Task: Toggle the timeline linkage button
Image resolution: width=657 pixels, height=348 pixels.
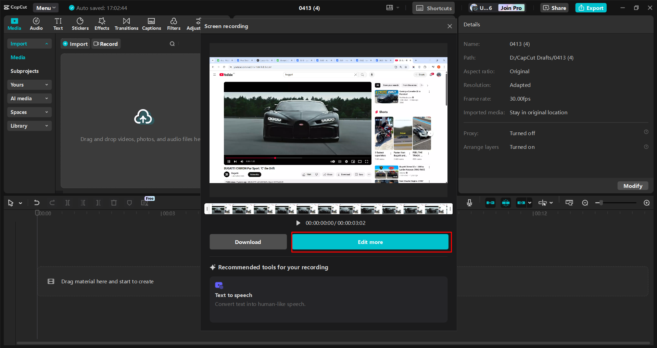Action: (x=521, y=203)
